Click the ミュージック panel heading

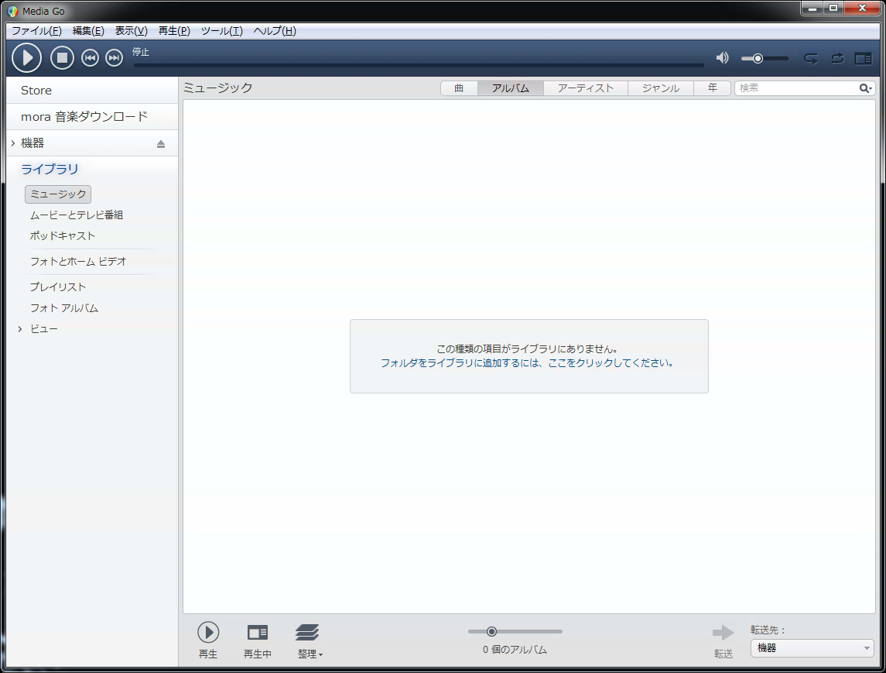(x=217, y=88)
